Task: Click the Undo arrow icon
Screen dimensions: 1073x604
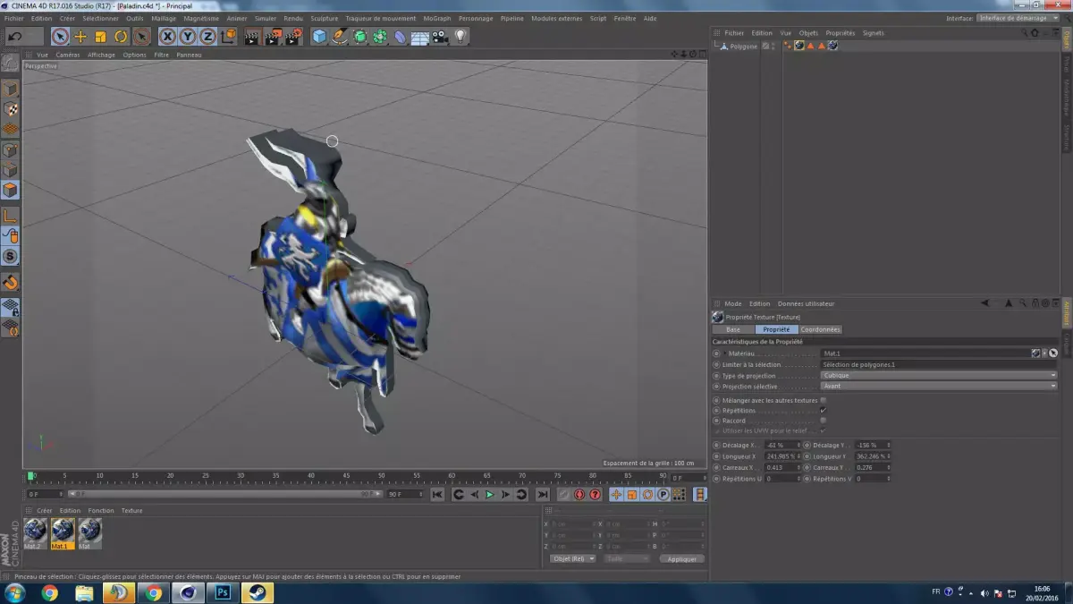Action: click(x=14, y=37)
